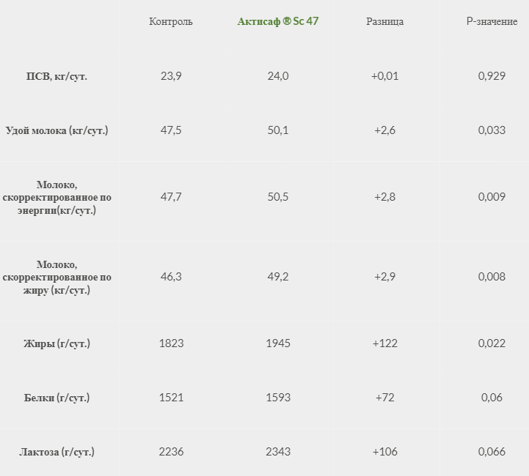Click the +72 protein difference cell
Screen dimensions: 529x476
pos(384,398)
